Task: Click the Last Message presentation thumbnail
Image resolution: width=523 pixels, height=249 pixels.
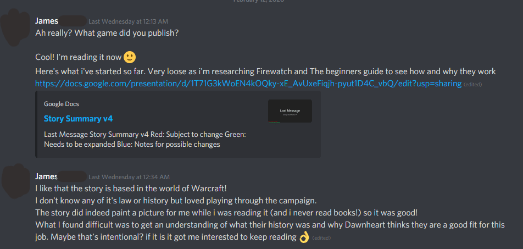Action: coord(290,111)
